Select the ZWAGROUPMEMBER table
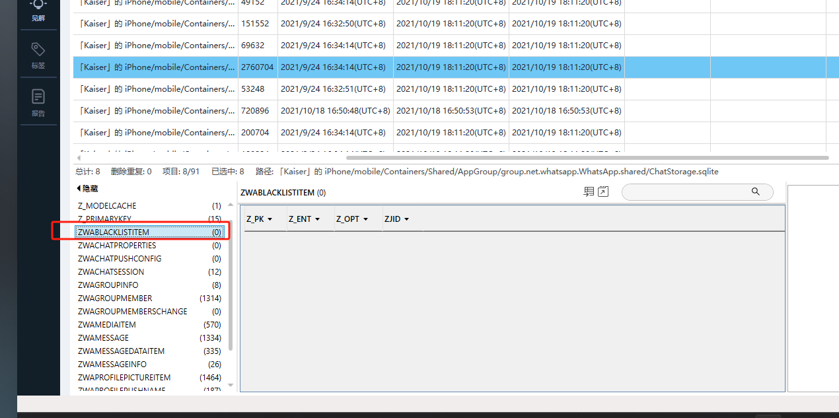 coord(114,298)
